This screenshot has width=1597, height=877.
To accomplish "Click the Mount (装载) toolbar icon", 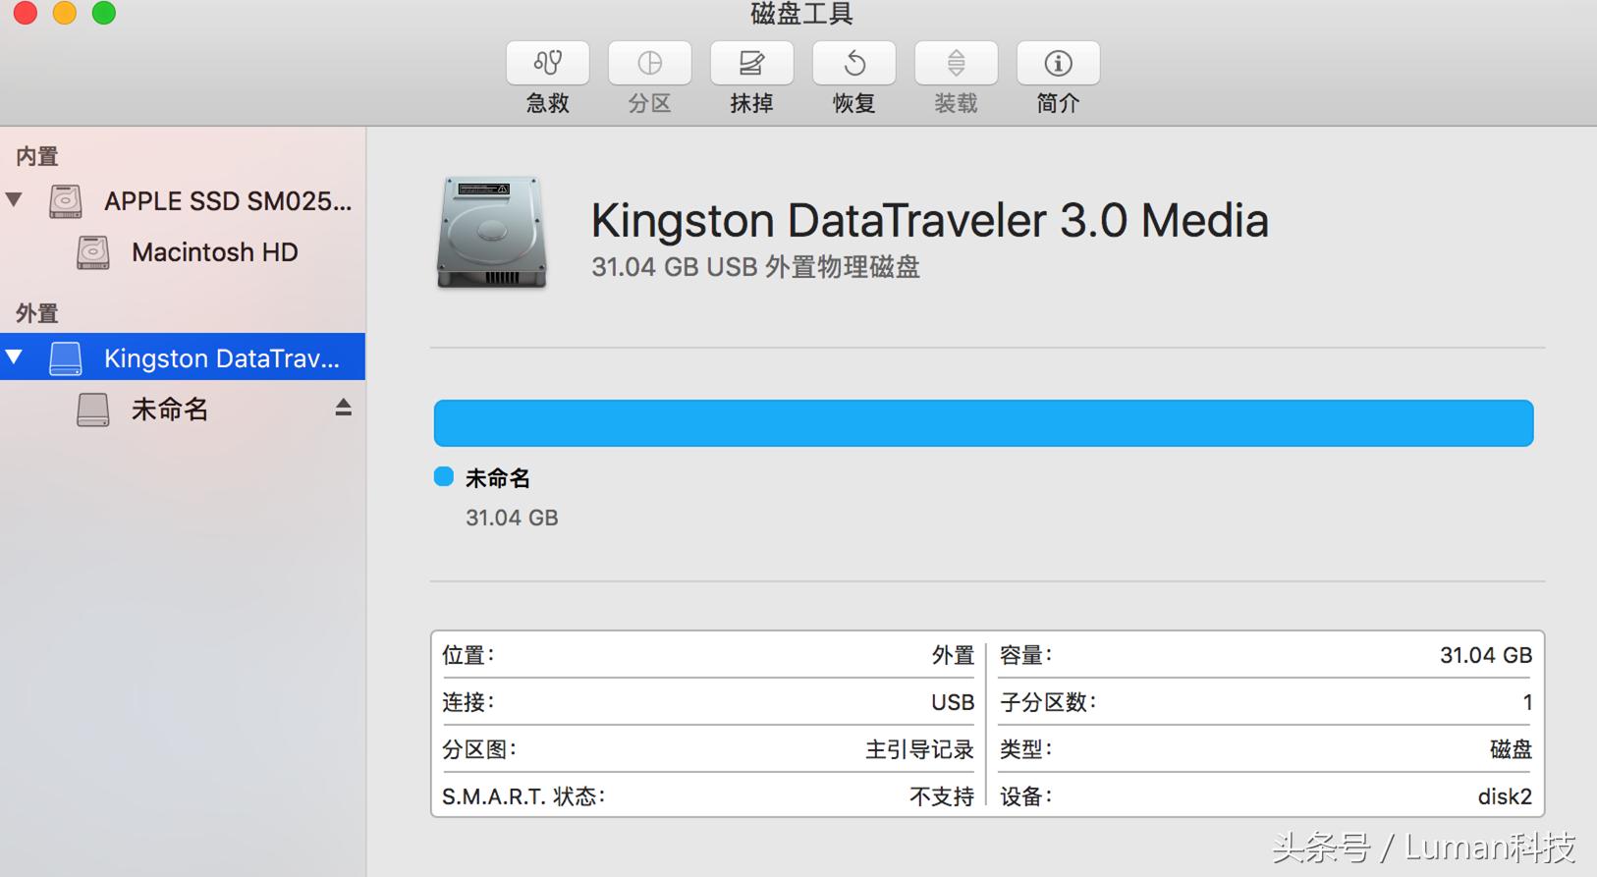I will [957, 63].
